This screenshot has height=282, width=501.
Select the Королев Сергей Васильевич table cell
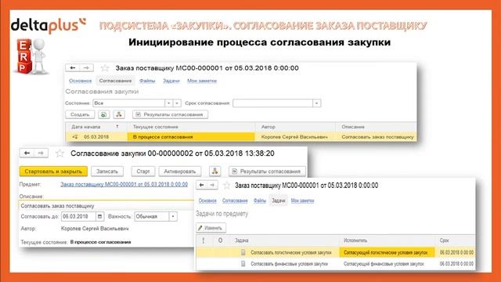(x=295, y=137)
